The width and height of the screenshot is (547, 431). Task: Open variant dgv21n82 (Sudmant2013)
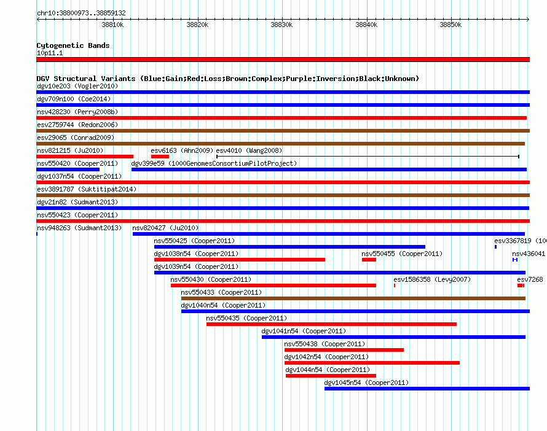[x=77, y=202]
